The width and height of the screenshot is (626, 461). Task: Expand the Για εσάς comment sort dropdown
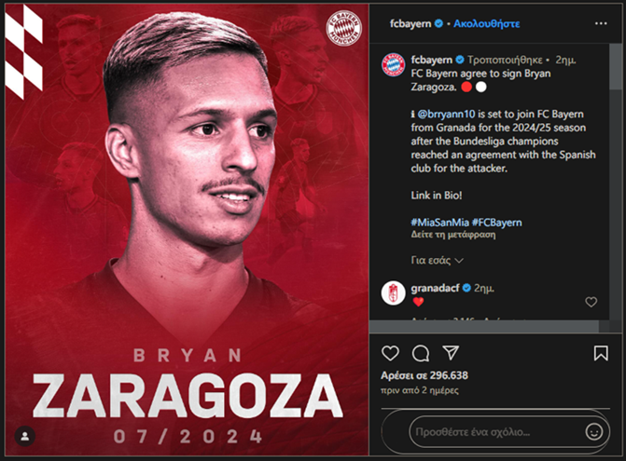(438, 260)
